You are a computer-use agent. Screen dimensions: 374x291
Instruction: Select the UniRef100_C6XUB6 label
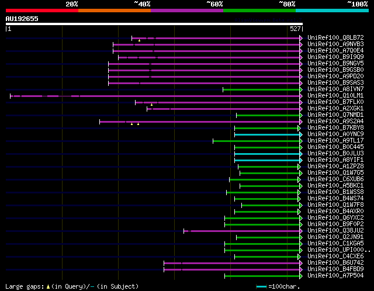335,179
